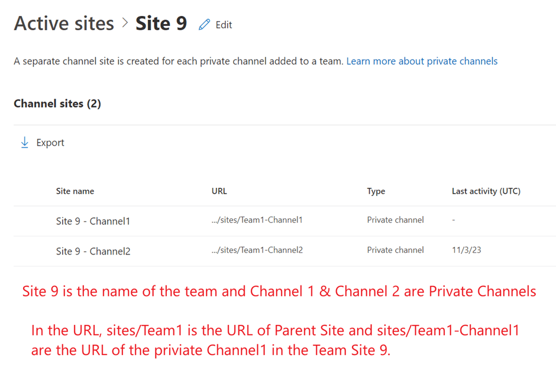Select the Site 9 - Channel1 row name
This screenshot has width=556, height=388.
(93, 221)
